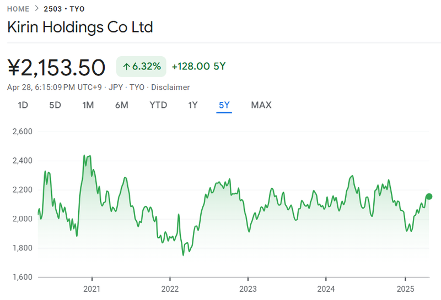Select the 6M range tab

(122, 105)
